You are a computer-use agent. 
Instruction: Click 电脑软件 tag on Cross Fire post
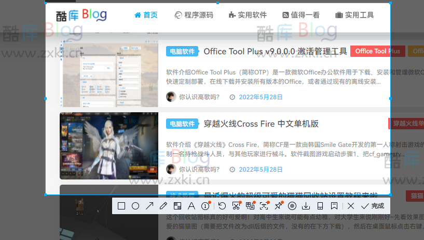[x=182, y=124]
